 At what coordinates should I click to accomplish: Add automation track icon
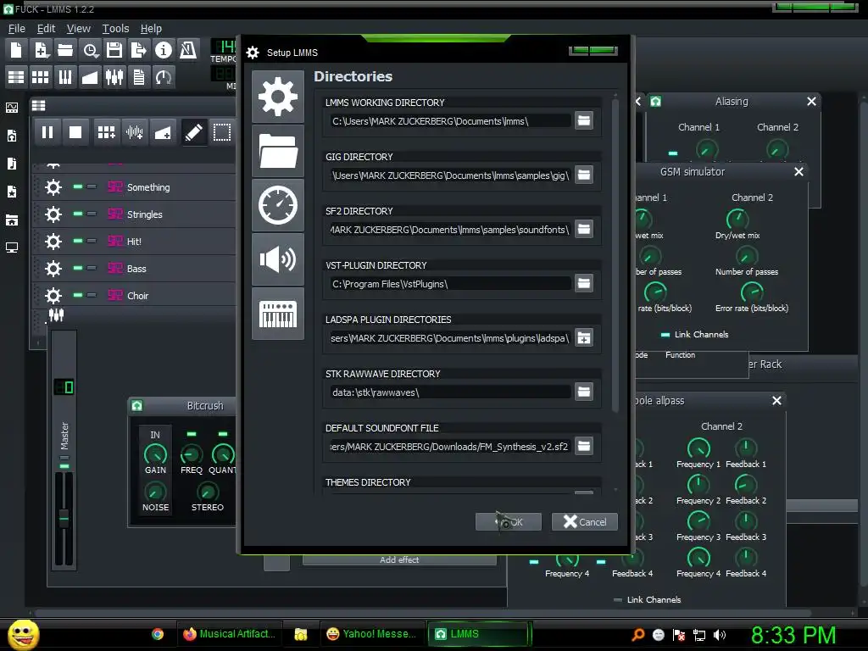pos(163,132)
